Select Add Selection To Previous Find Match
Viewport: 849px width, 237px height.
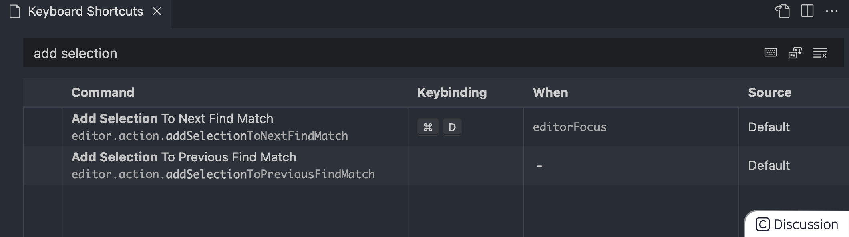(x=184, y=157)
